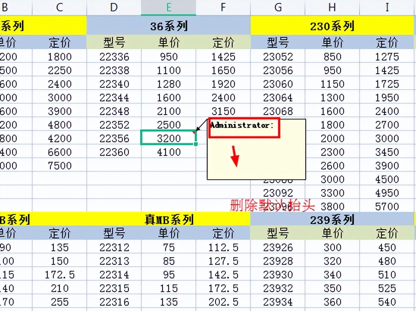
Task: Select the model cell '23064'
Action: coord(278,98)
